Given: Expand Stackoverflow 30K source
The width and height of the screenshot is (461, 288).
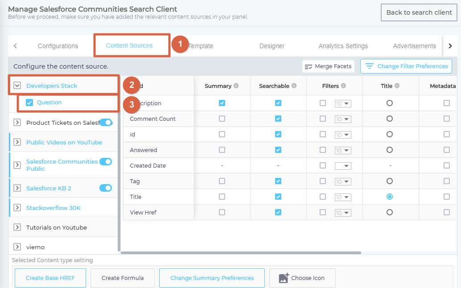Looking at the screenshot, I should [x=17, y=207].
